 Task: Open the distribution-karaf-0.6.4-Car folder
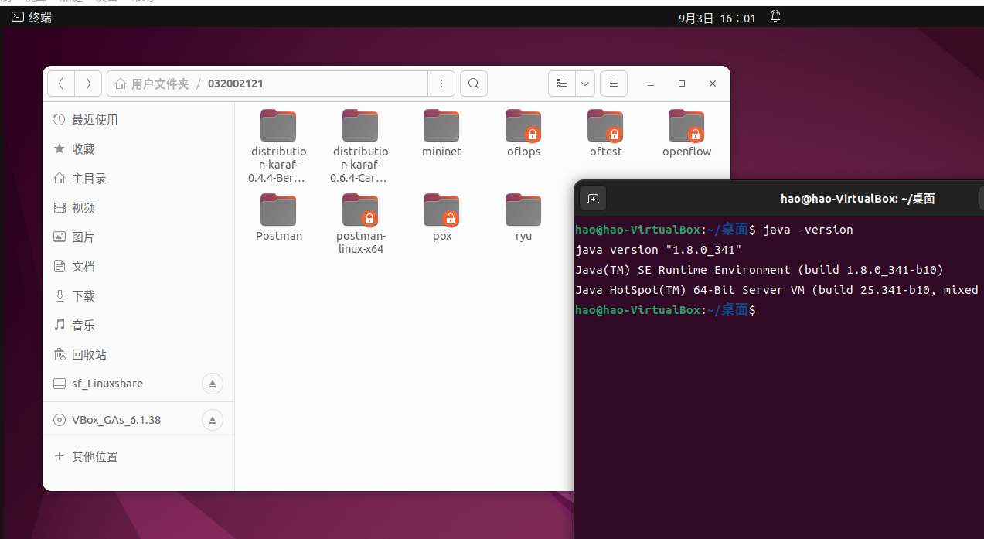pyautogui.click(x=360, y=145)
